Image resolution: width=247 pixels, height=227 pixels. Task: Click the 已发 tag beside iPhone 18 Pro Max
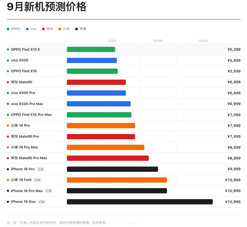click(x=49, y=191)
